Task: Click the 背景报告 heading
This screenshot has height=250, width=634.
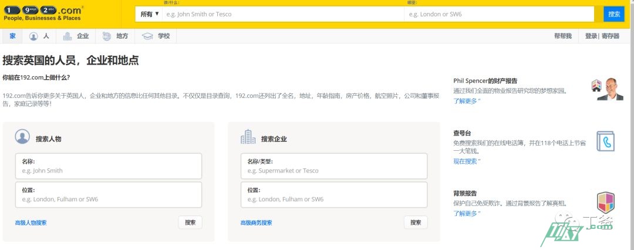Action: (x=465, y=193)
